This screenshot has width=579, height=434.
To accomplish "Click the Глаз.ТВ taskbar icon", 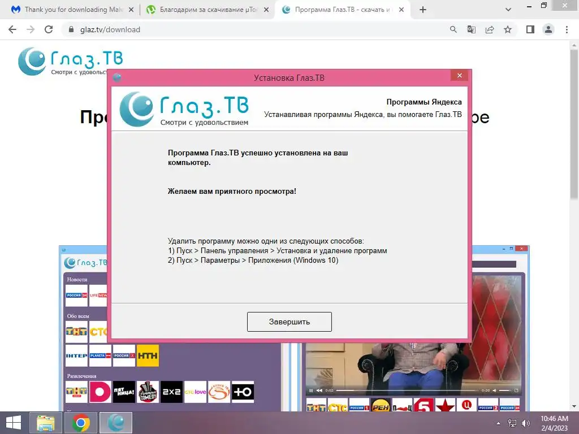I will (x=116, y=423).
